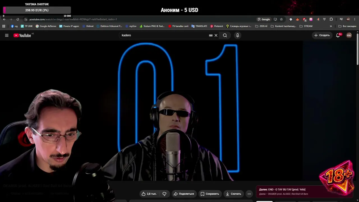Image resolution: width=359 pixels, height=202 pixels.
Task: Open the on-screen keyboard icon in search
Action: click(x=211, y=35)
